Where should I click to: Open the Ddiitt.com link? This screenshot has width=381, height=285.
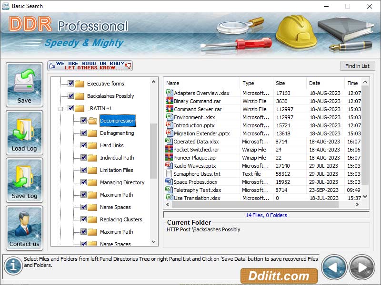point(279,275)
